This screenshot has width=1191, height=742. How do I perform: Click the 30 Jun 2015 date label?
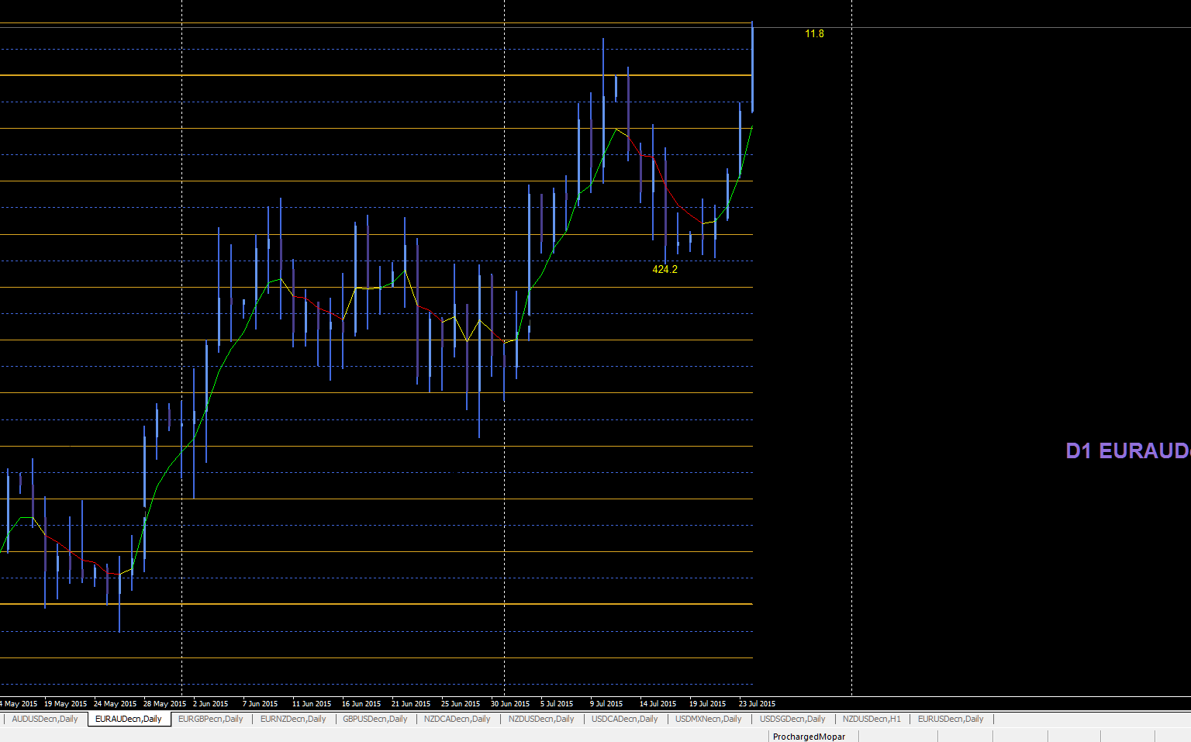click(510, 704)
